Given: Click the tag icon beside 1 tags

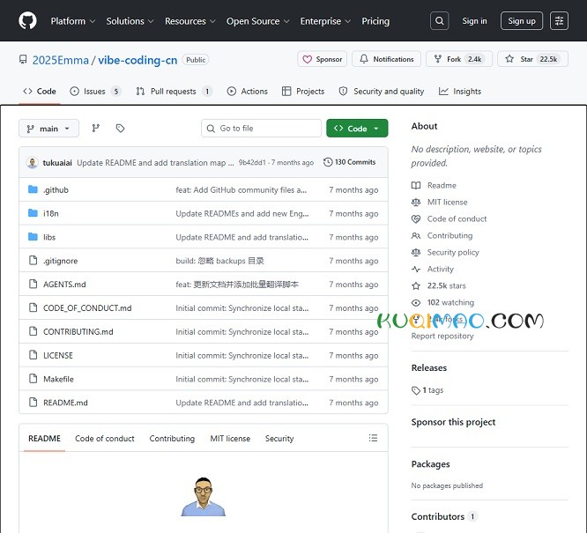Looking at the screenshot, I should [x=416, y=390].
